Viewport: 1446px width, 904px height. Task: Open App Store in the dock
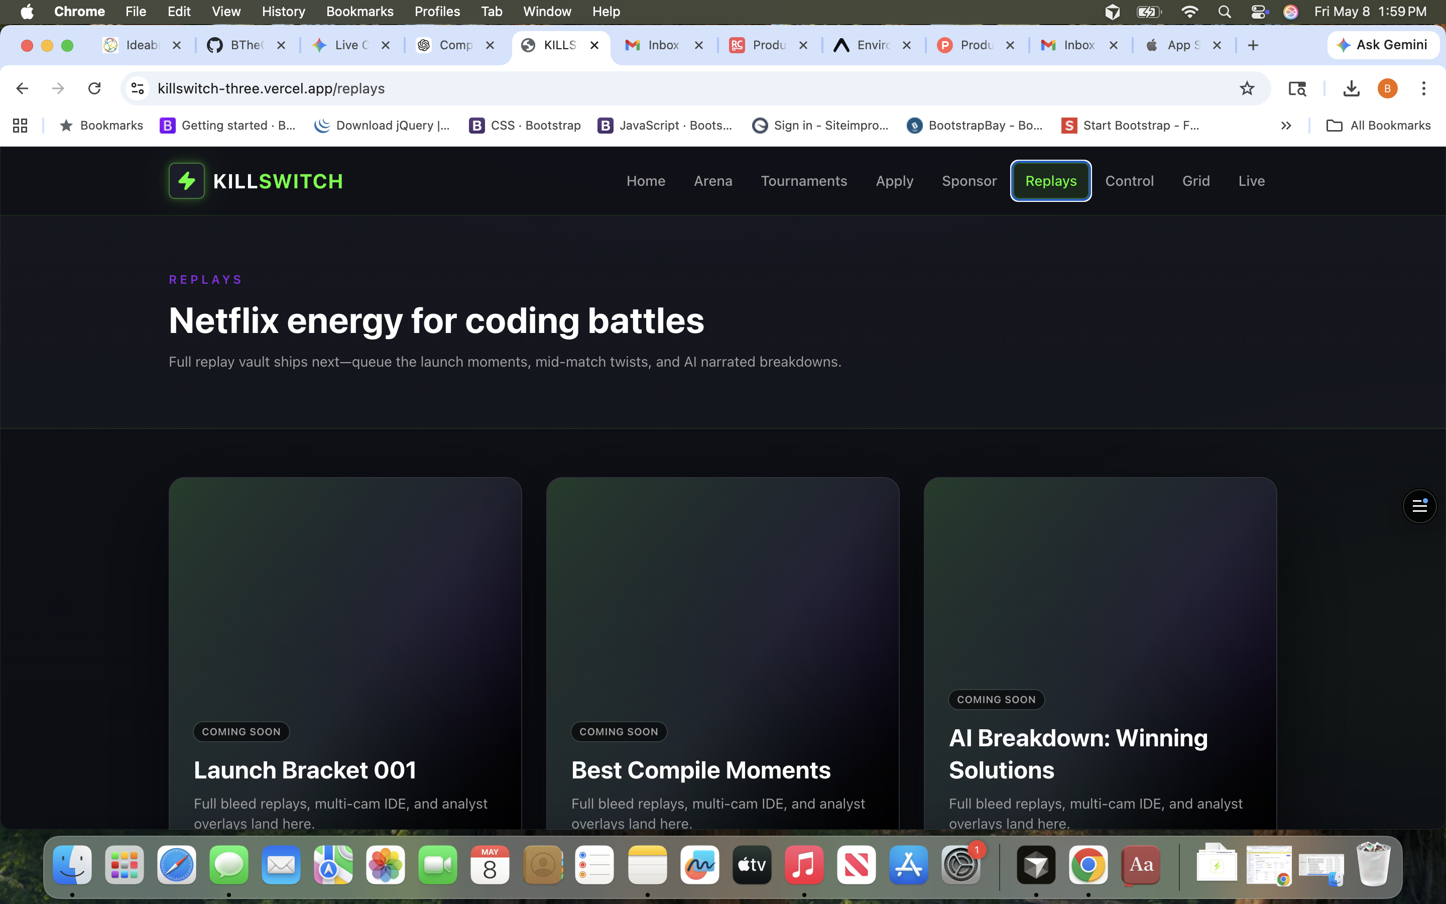point(909,864)
